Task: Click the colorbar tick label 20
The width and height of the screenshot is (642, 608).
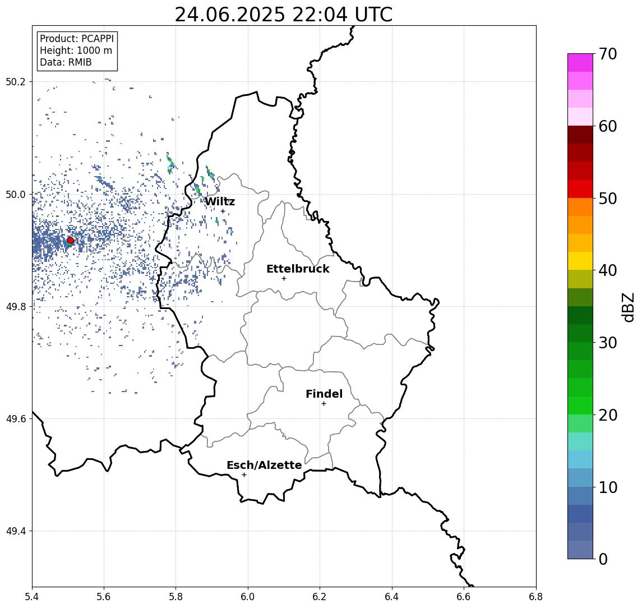Action: pos(608,415)
